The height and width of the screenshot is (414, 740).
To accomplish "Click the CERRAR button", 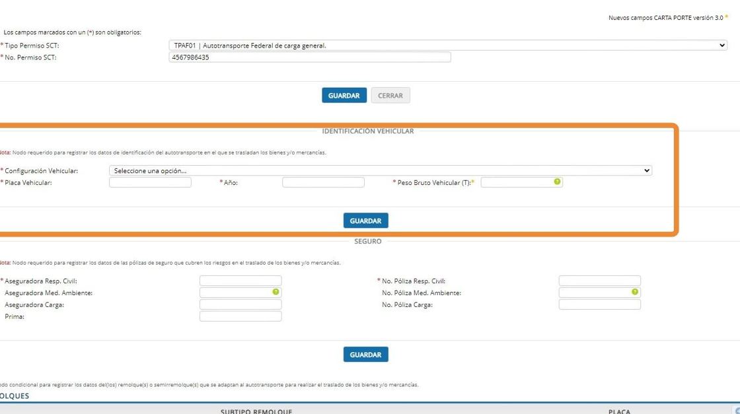I will (x=390, y=95).
